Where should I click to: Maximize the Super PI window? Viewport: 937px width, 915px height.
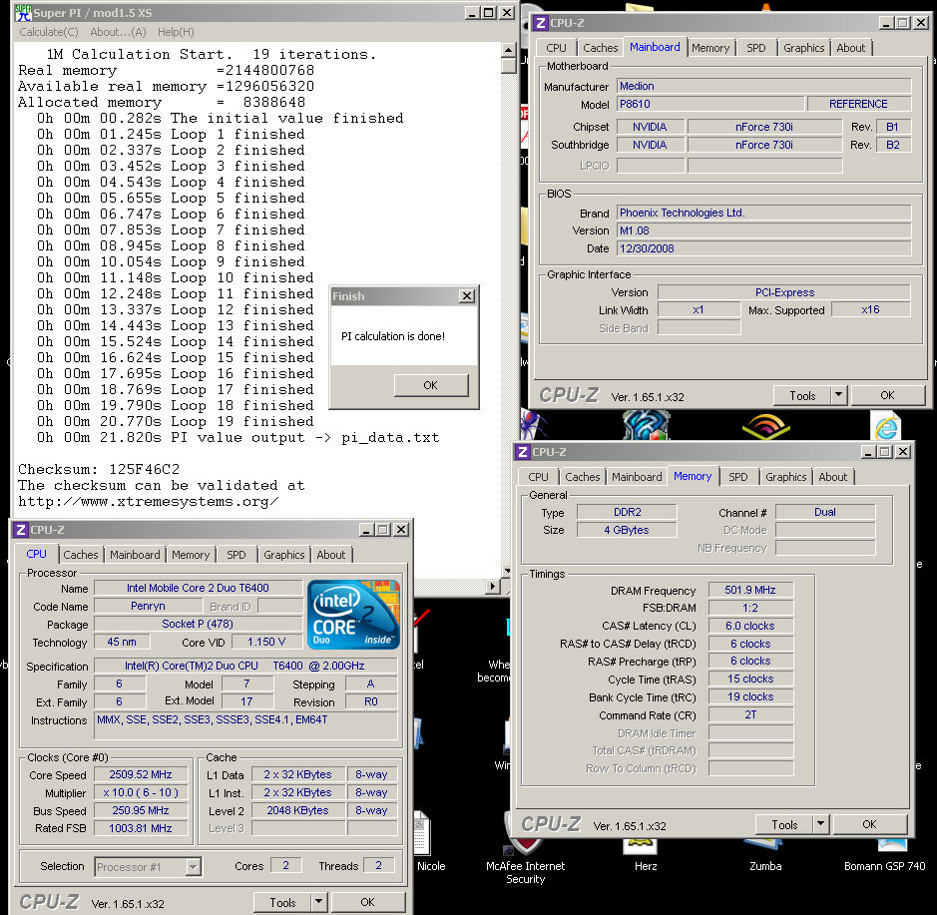488,13
